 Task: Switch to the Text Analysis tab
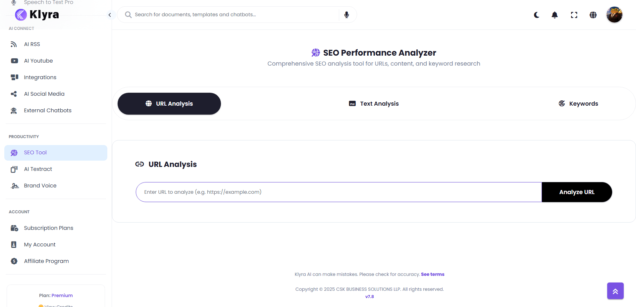(x=374, y=103)
